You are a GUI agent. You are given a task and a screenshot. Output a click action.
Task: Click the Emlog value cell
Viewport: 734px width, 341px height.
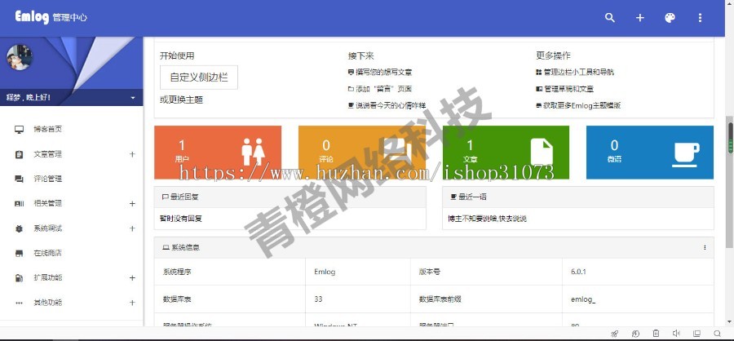358,272
